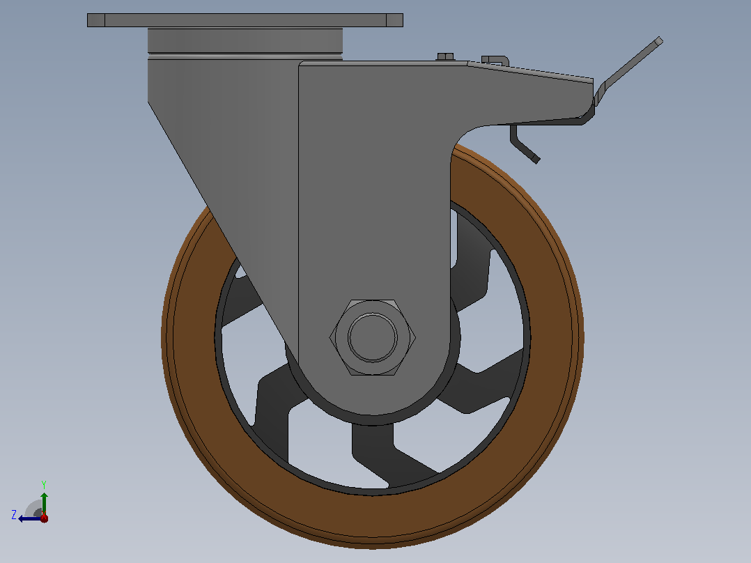Select the brake lever pedal at upper right
This screenshot has width=751, height=563.
point(629,70)
